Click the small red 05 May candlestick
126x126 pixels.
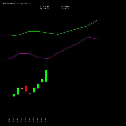coord(30,93)
